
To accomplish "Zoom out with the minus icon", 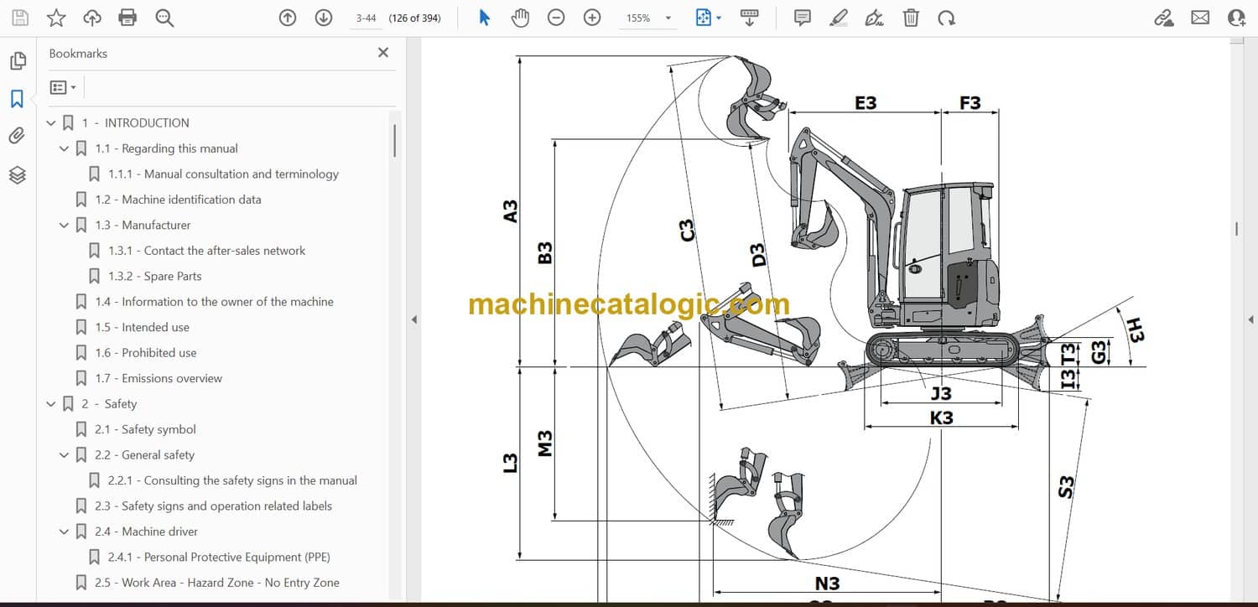I will coord(556,18).
